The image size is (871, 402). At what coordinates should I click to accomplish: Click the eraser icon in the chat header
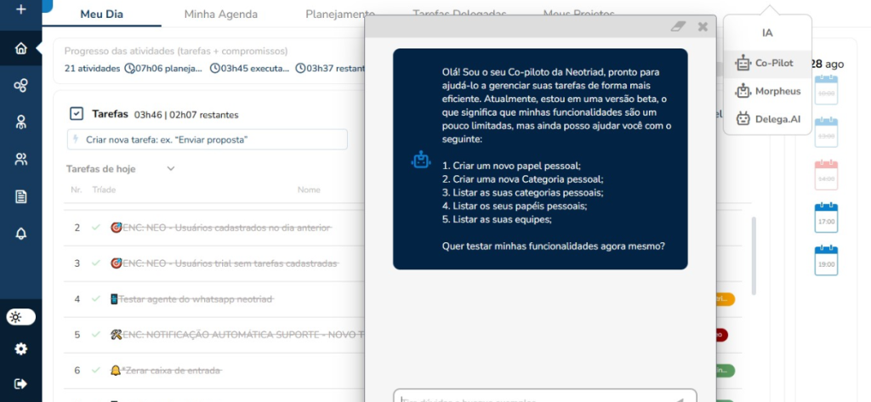[677, 26]
